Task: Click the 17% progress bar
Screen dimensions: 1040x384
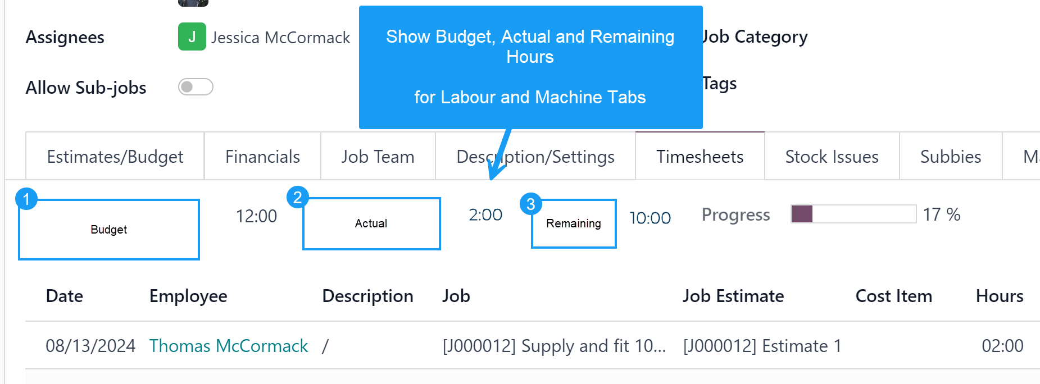Action: coord(853,214)
